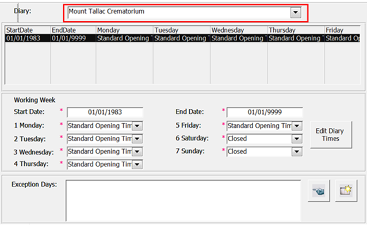The image size is (367, 225).
Task: Expand the 2 Tuesday opening times dropdown
Action: 137,139
